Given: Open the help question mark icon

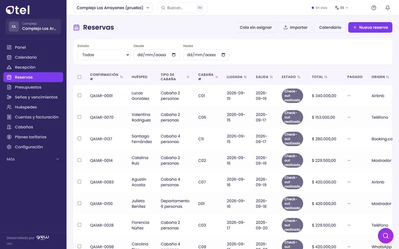Looking at the screenshot, I should tap(374, 8).
